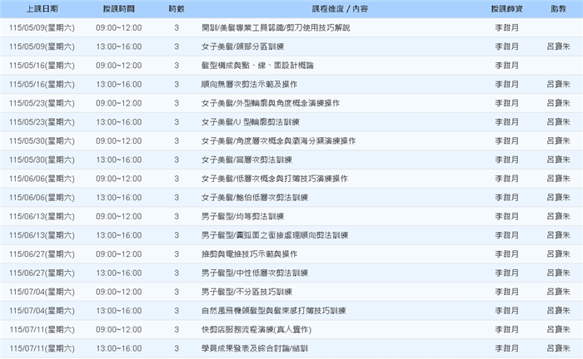Select the 女子美髮/頭部分區訓練 course entry
The image size is (583, 359).
246,47
